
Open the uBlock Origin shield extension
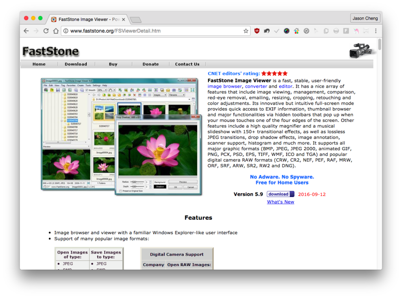point(257,31)
